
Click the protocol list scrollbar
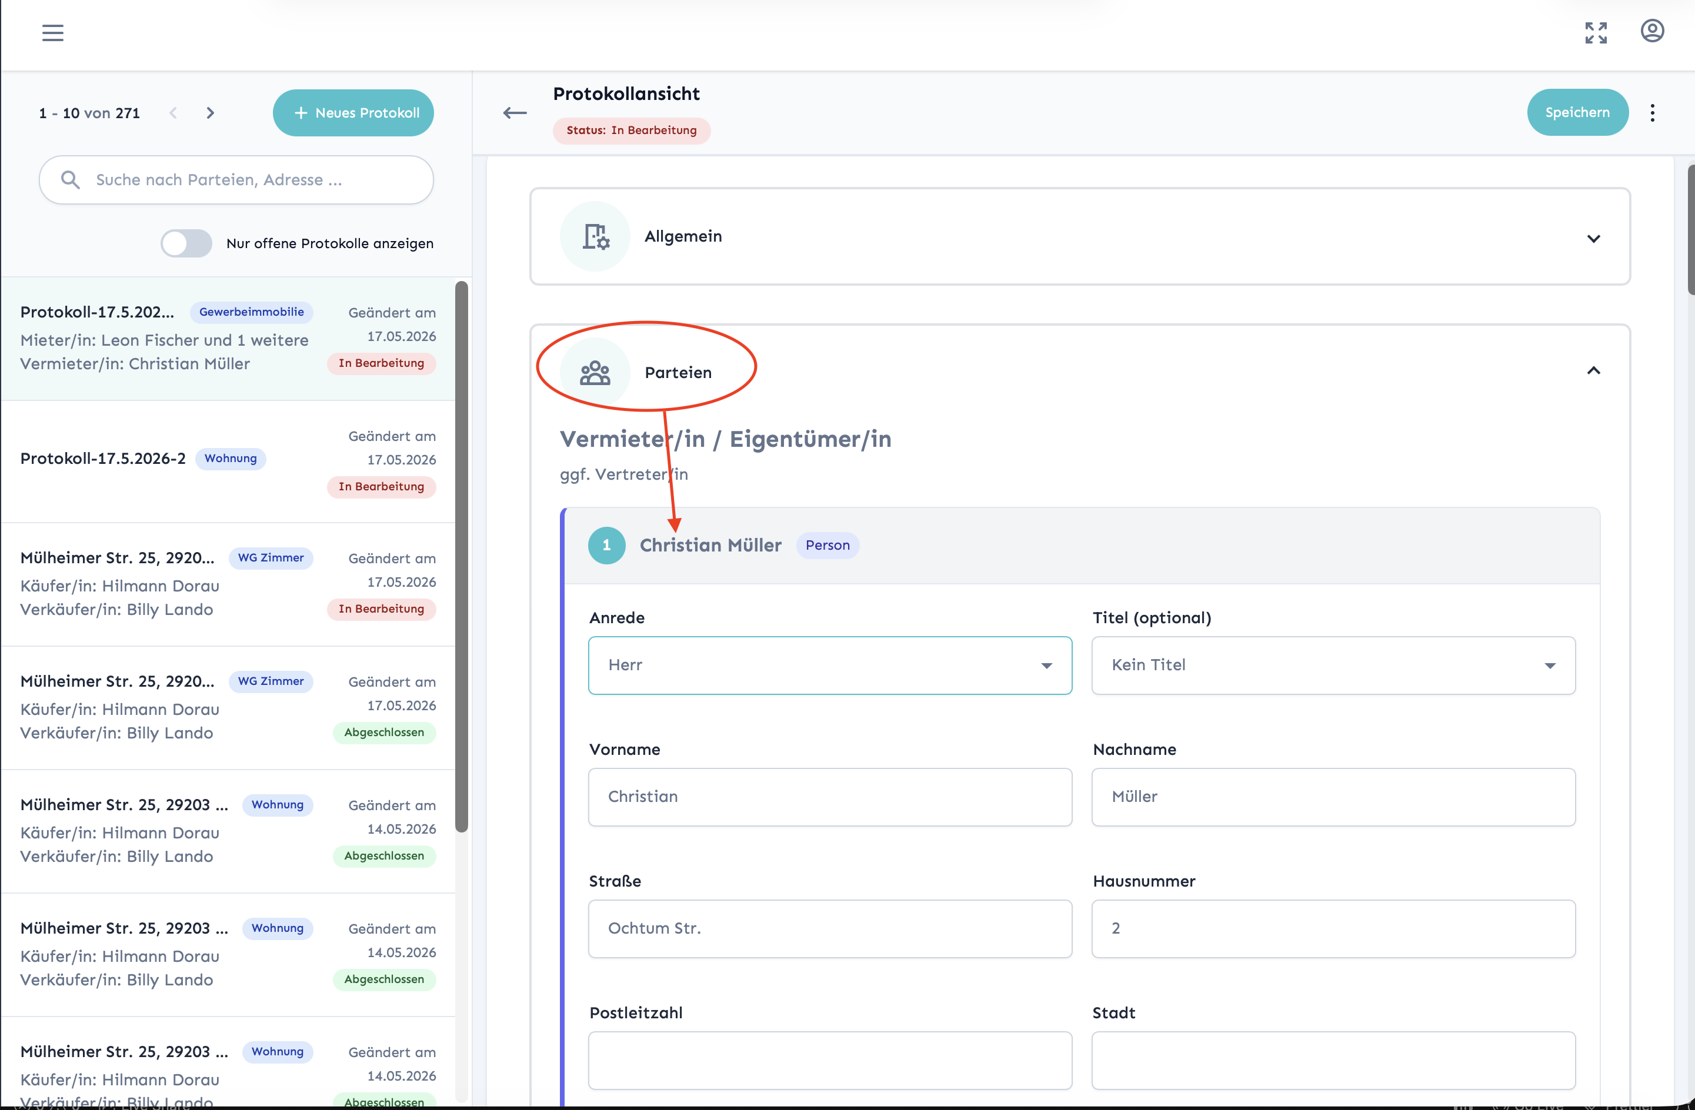pyautogui.click(x=462, y=557)
